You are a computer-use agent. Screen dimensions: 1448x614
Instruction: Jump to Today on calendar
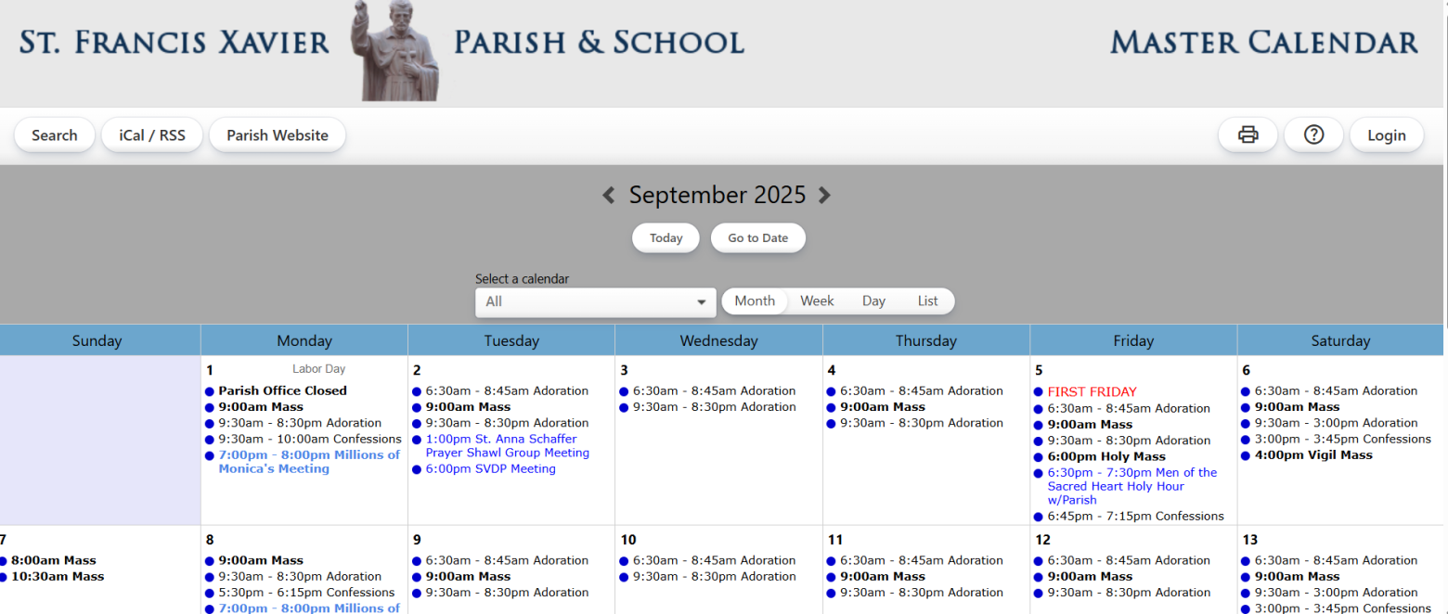666,238
